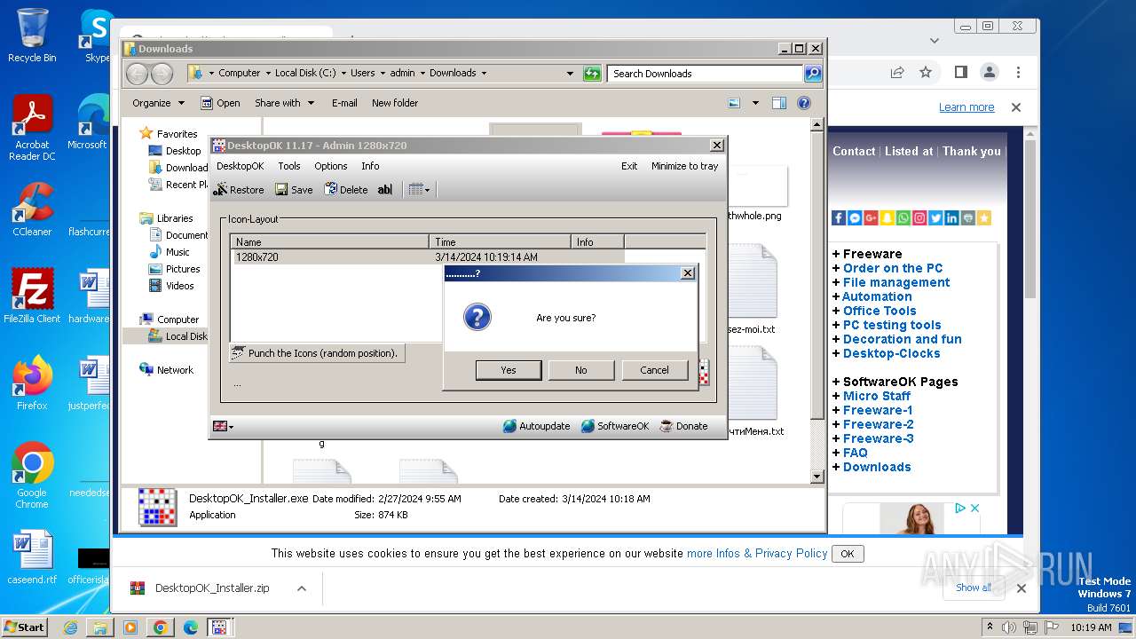The height and width of the screenshot is (639, 1136).
Task: Open the Share with dropdown
Action: tap(284, 103)
